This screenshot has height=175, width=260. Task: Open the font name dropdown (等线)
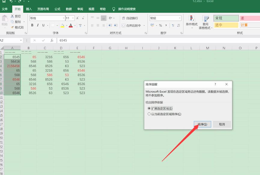[x=63, y=18]
